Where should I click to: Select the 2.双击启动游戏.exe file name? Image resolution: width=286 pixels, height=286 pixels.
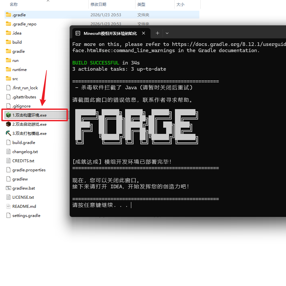(29, 124)
